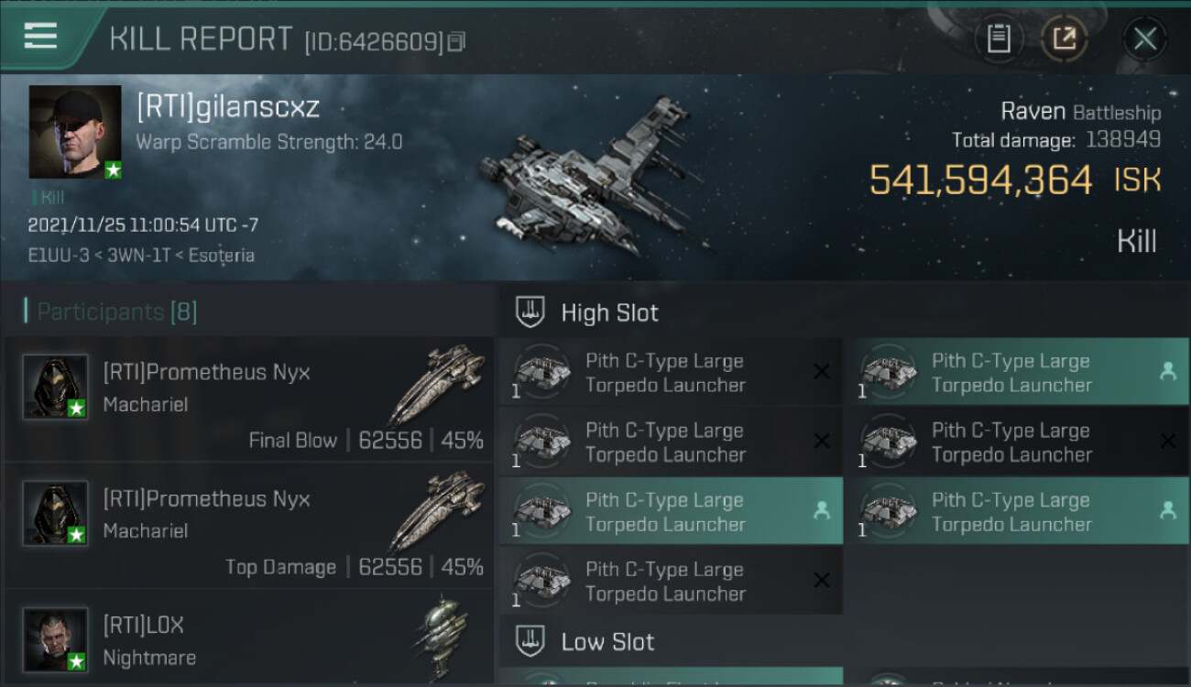The height and width of the screenshot is (687, 1191).
Task: Close the kill report window
Action: click(1144, 38)
